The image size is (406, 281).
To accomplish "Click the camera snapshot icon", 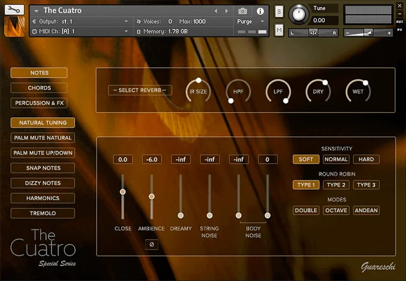I will 243,11.
